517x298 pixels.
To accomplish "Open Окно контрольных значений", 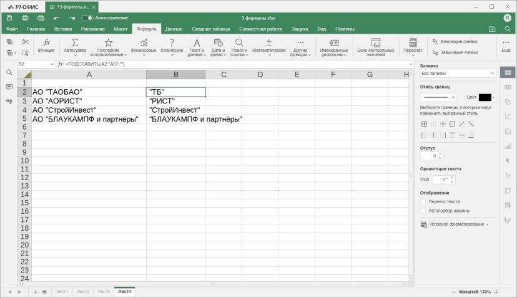I will coord(375,47).
